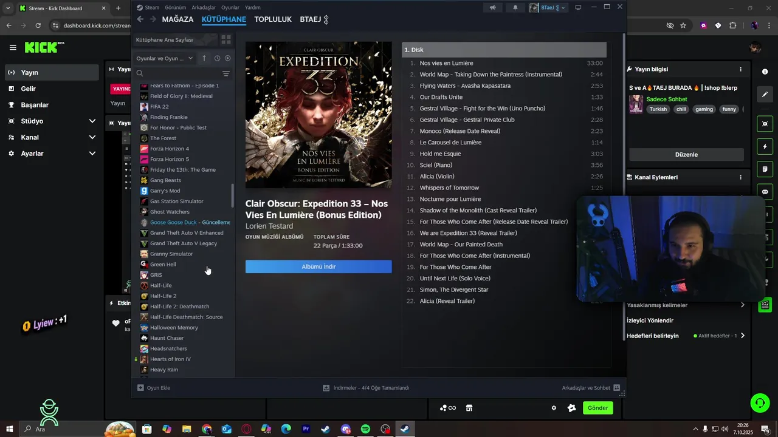The width and height of the screenshot is (778, 437).
Task: Open the Yardım menu
Action: (x=252, y=7)
